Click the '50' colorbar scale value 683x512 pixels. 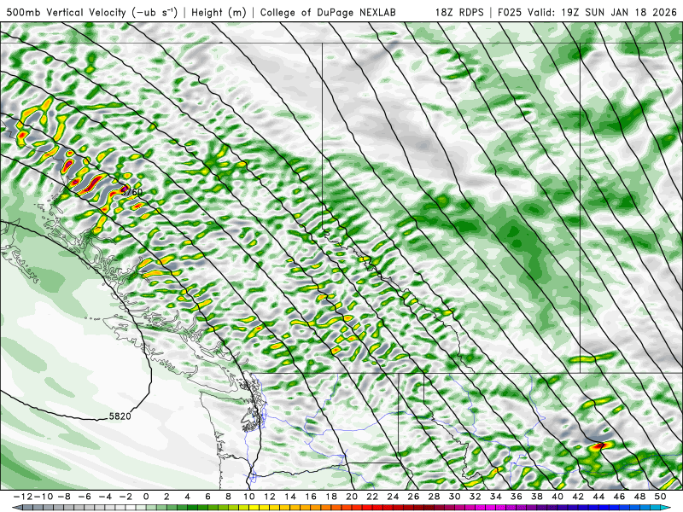pos(660,497)
